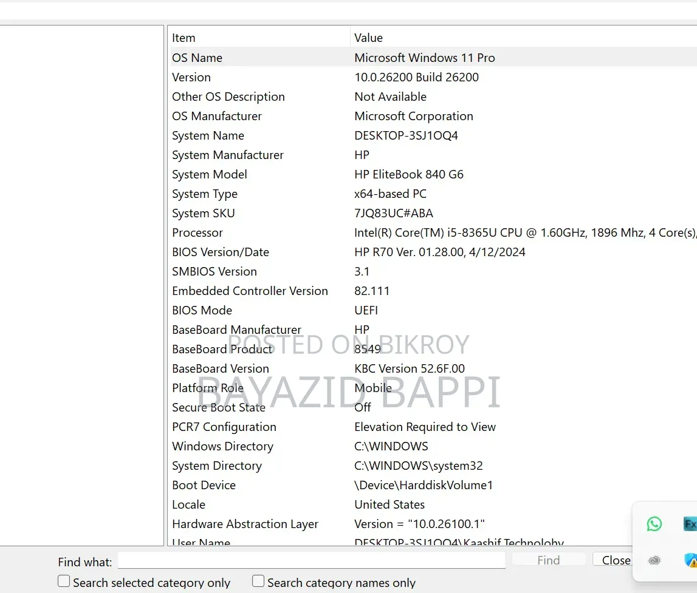
Task: Click HP value in BaseBoard Manufacturer row
Action: 362,330
